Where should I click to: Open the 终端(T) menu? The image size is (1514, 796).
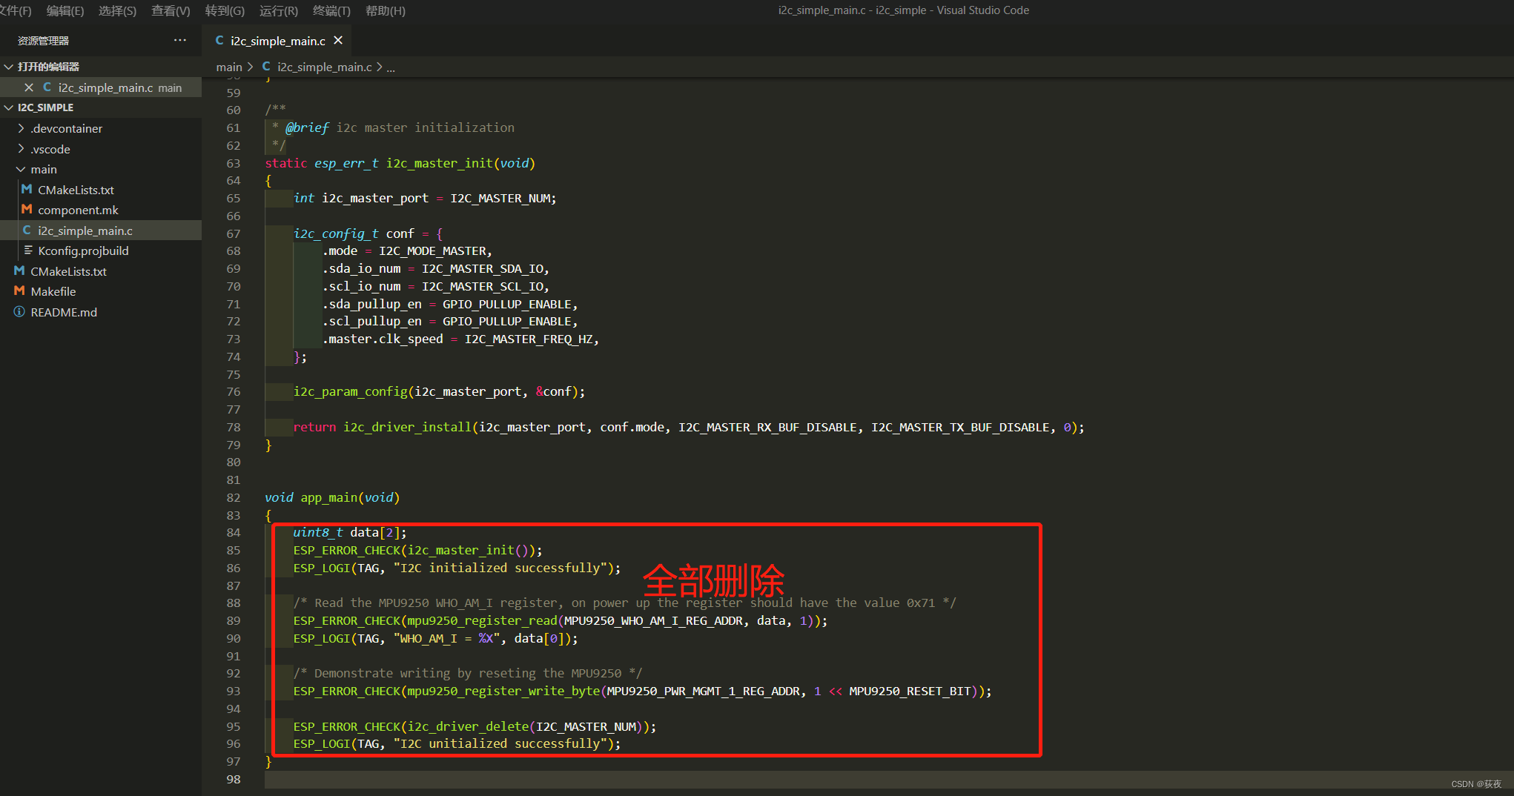click(x=331, y=10)
